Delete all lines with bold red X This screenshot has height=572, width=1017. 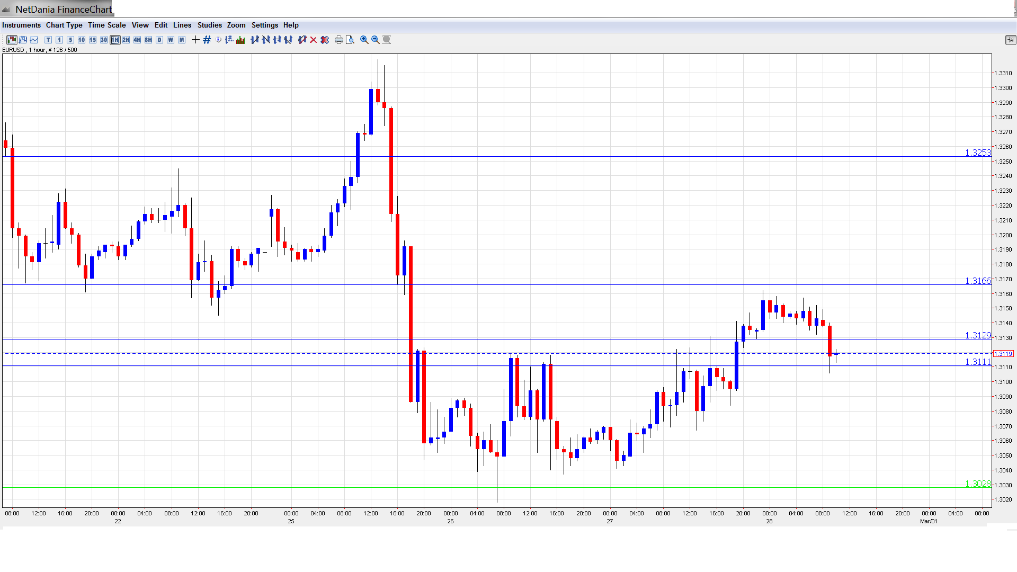pos(325,40)
